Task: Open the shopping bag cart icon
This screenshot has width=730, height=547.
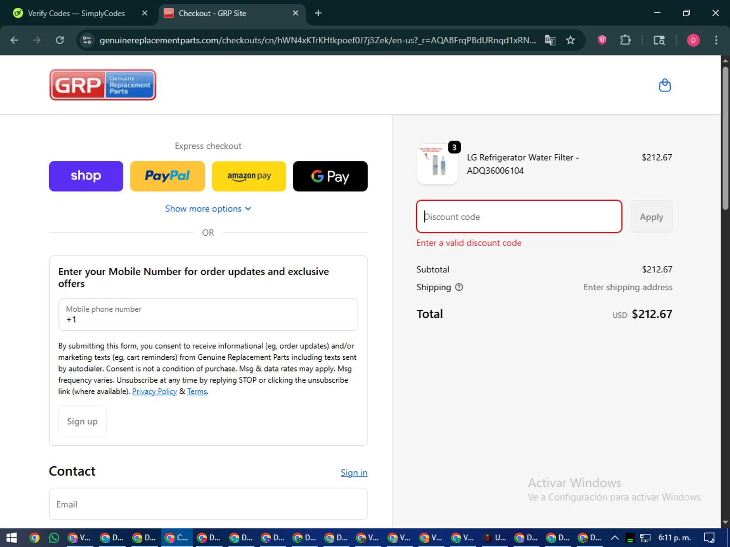Action: coord(665,85)
